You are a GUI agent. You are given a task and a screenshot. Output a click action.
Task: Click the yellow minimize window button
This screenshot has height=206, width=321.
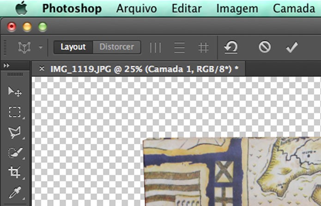point(27,27)
